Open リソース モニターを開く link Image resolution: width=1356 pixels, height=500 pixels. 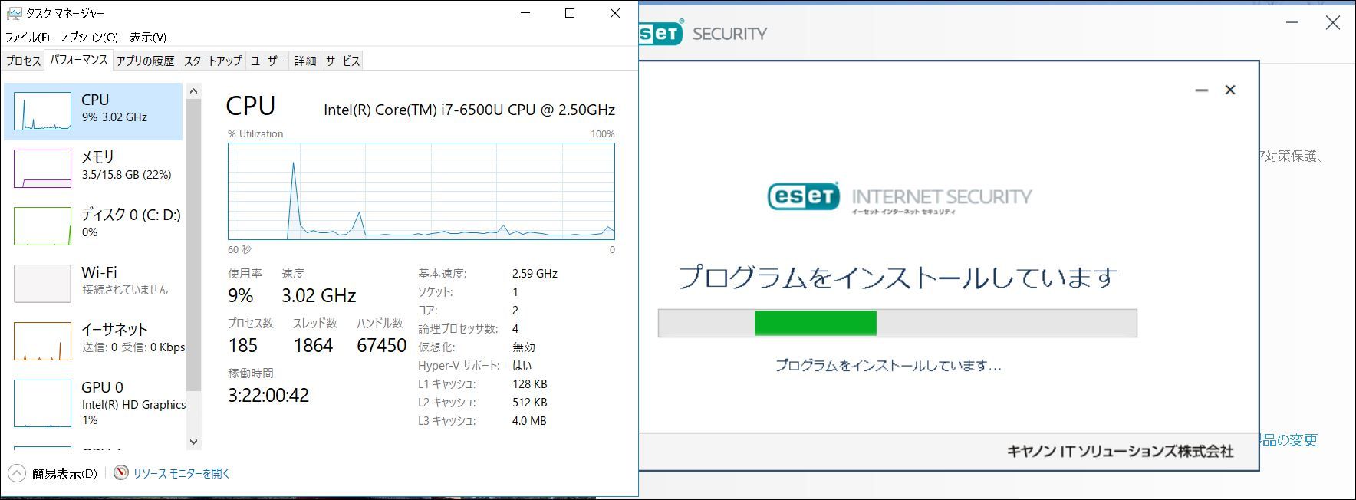182,474
